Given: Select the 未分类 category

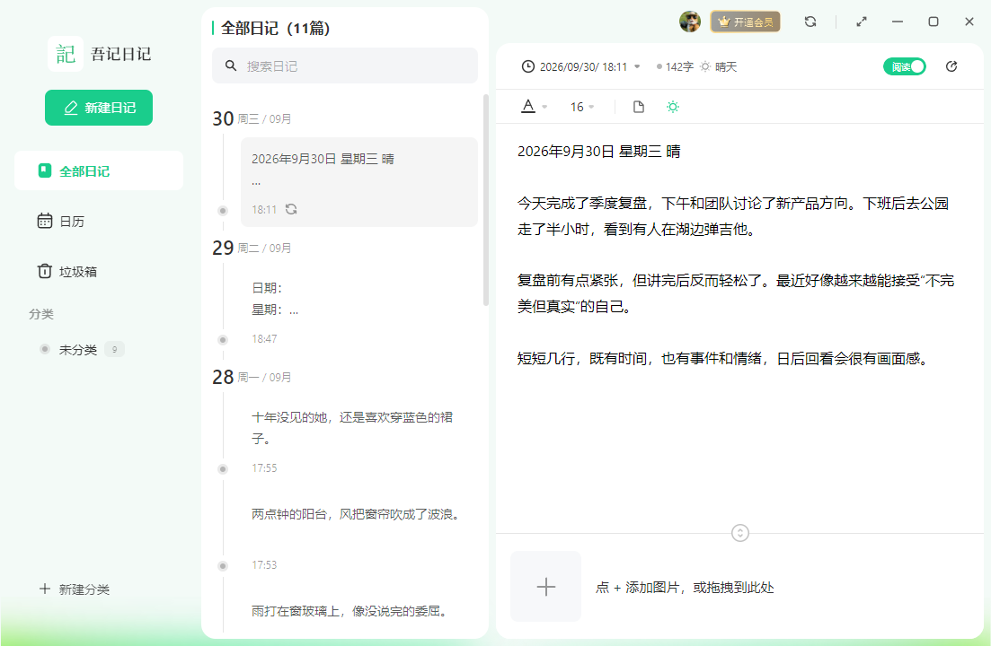Looking at the screenshot, I should (x=78, y=350).
